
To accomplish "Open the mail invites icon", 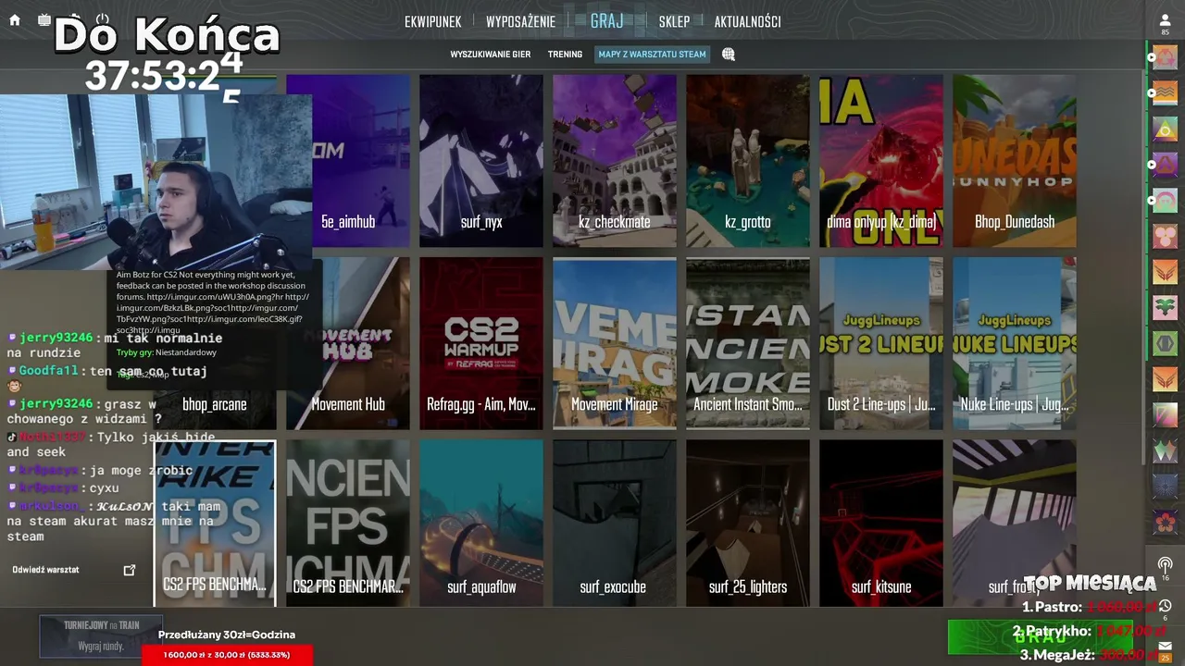I will (1166, 650).
